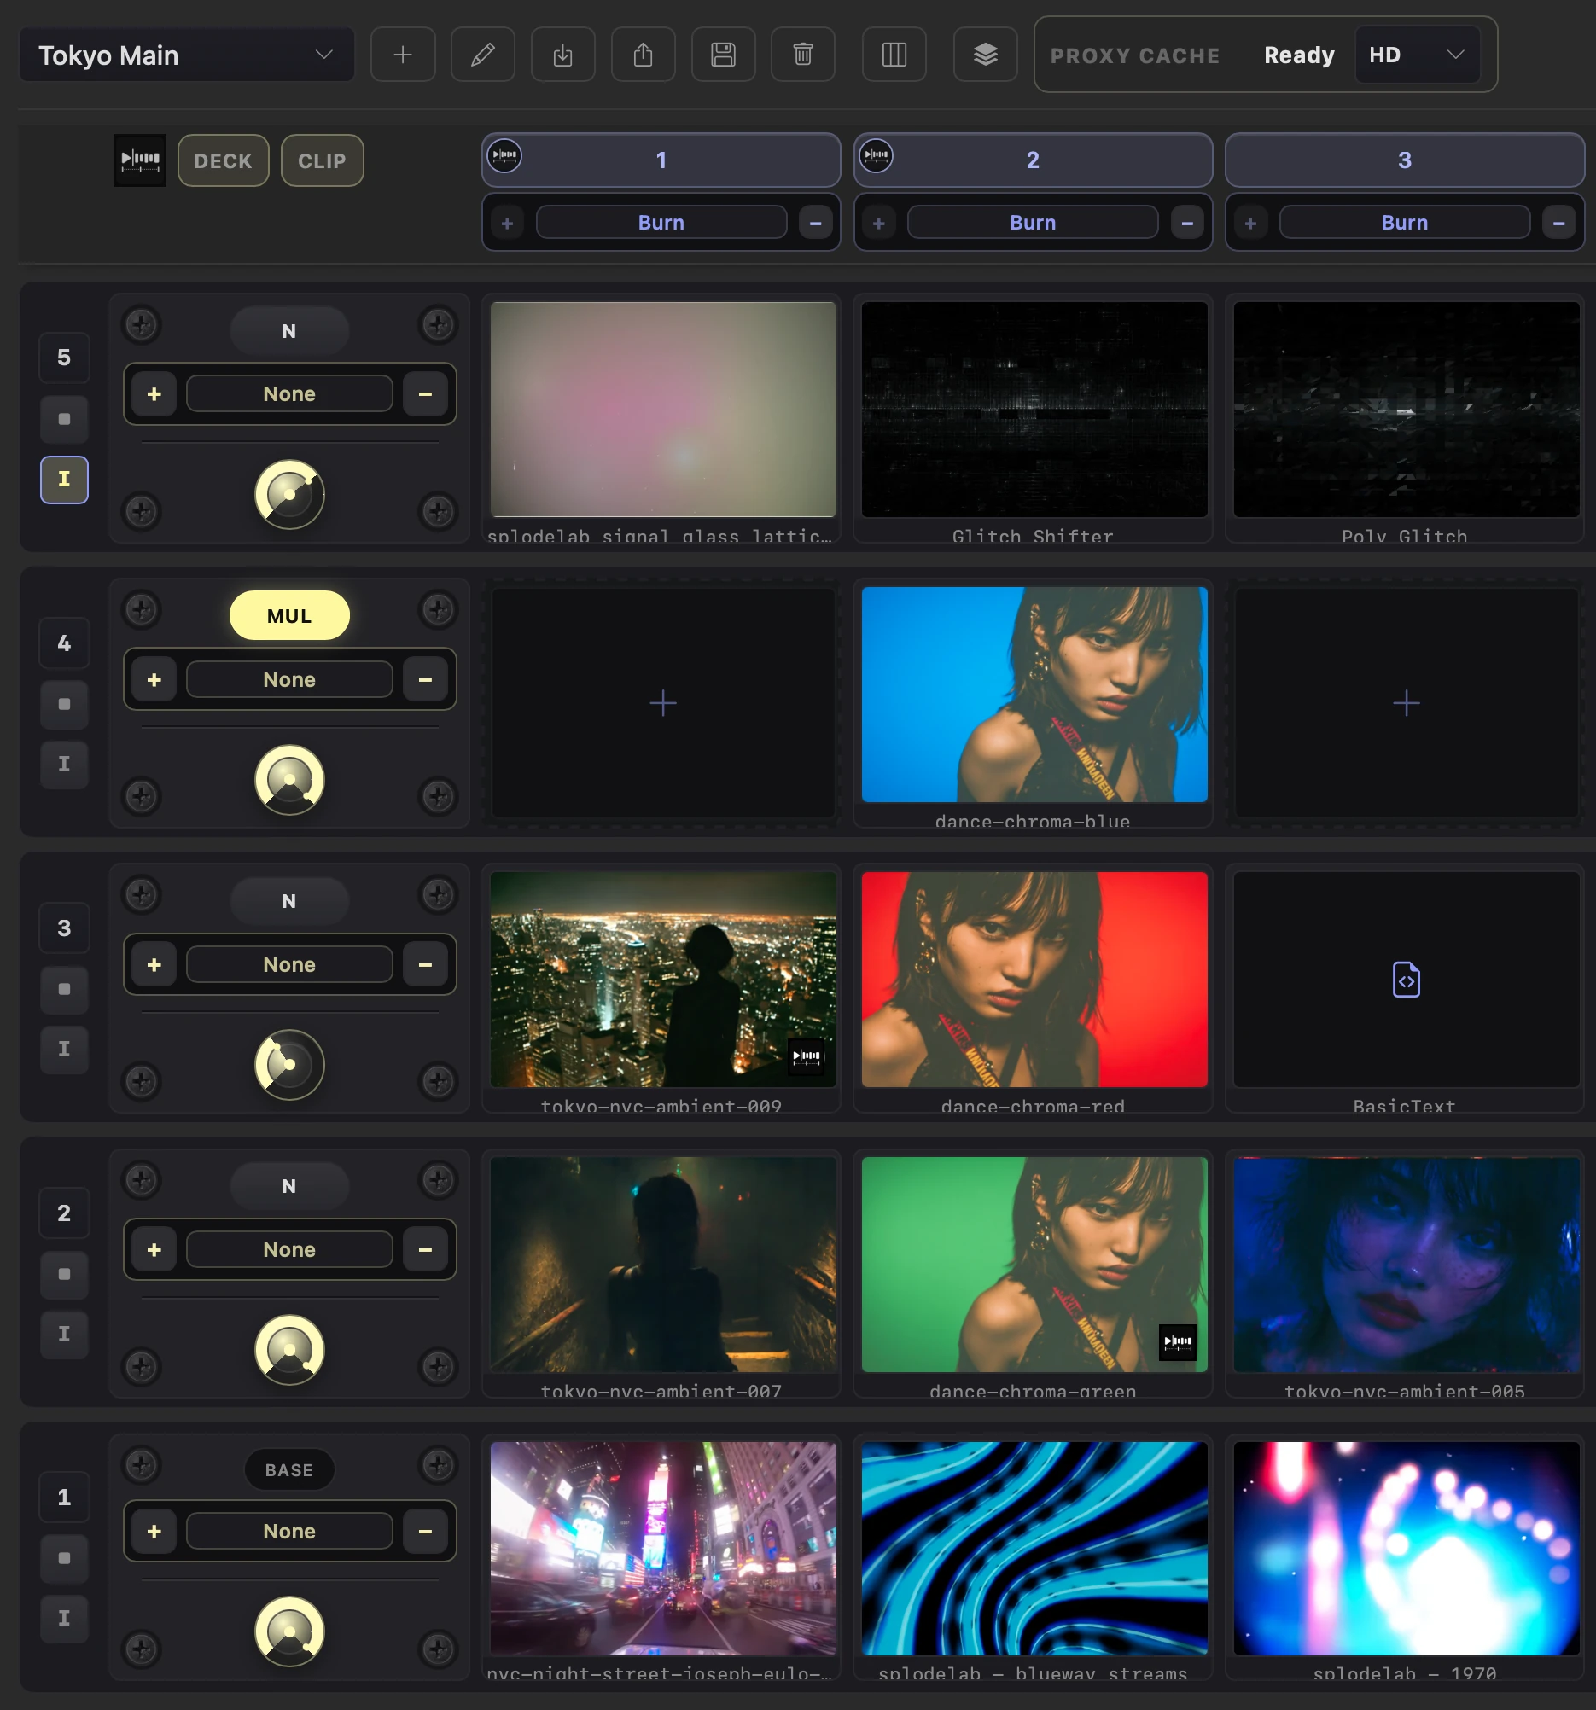Open the HD proxy quality dropdown
Viewport: 1596px width, 1710px height.
(x=1417, y=55)
